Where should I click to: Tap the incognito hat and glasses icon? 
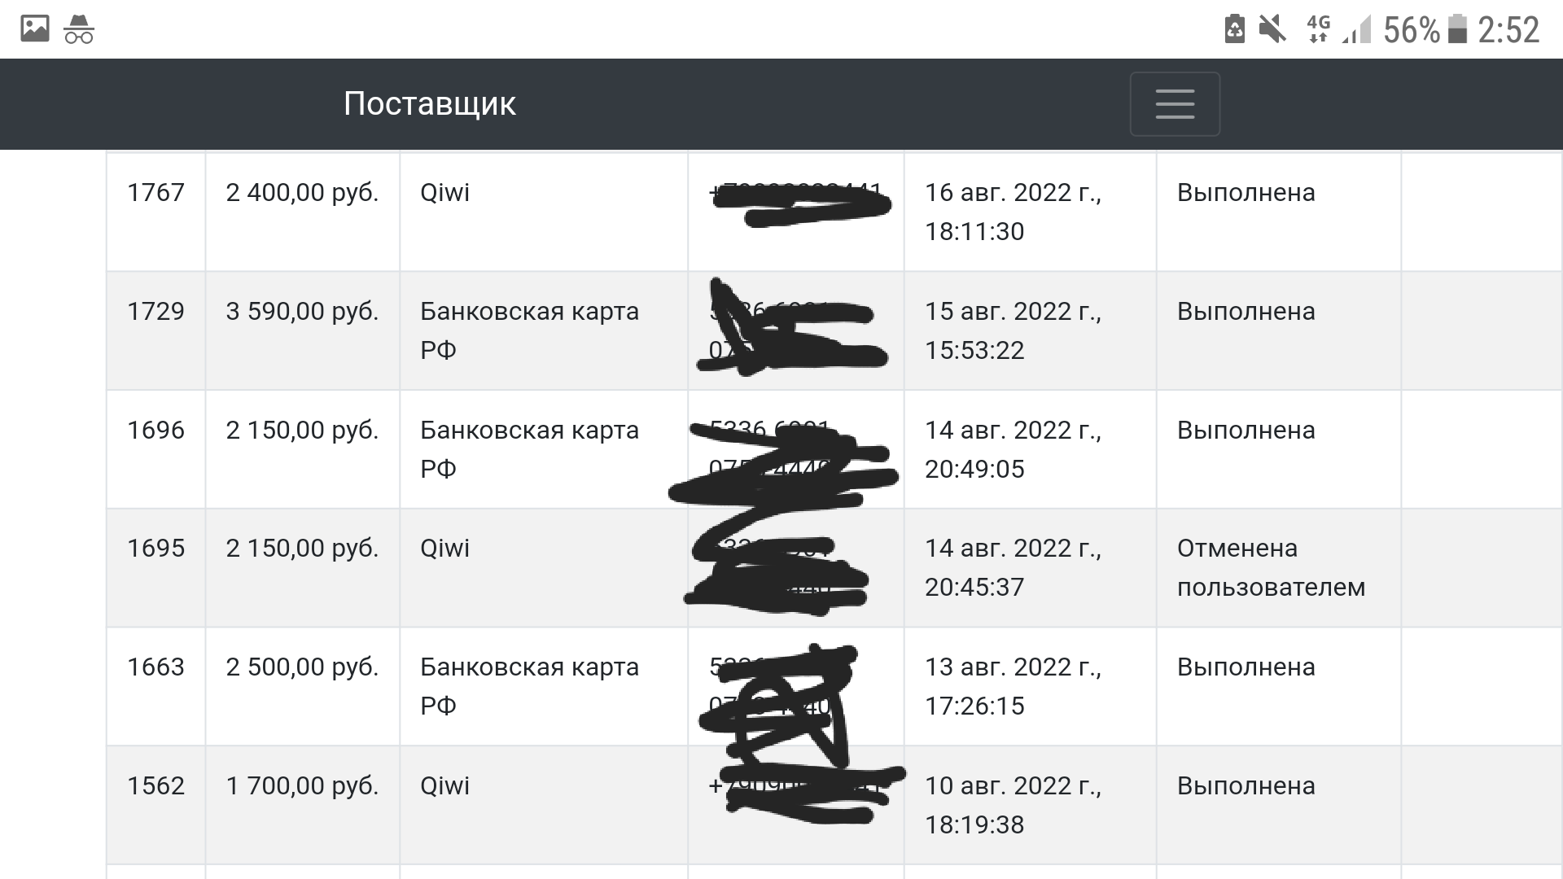pyautogui.click(x=79, y=29)
